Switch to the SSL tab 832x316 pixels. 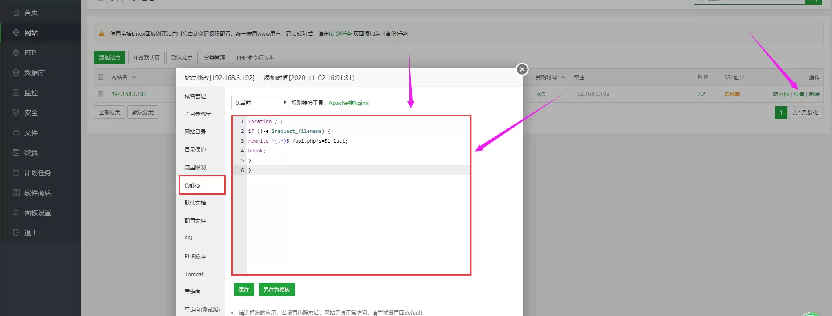pos(189,239)
